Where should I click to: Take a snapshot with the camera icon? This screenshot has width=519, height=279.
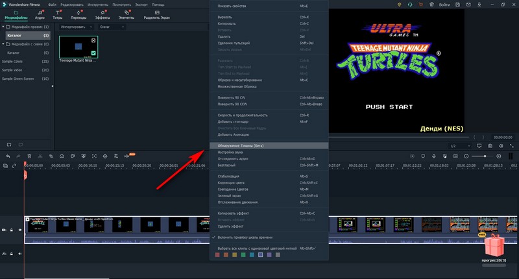click(490, 145)
